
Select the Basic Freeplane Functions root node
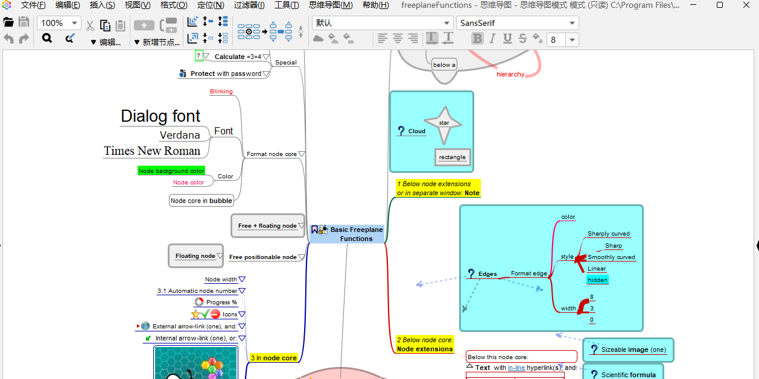pyautogui.click(x=356, y=234)
